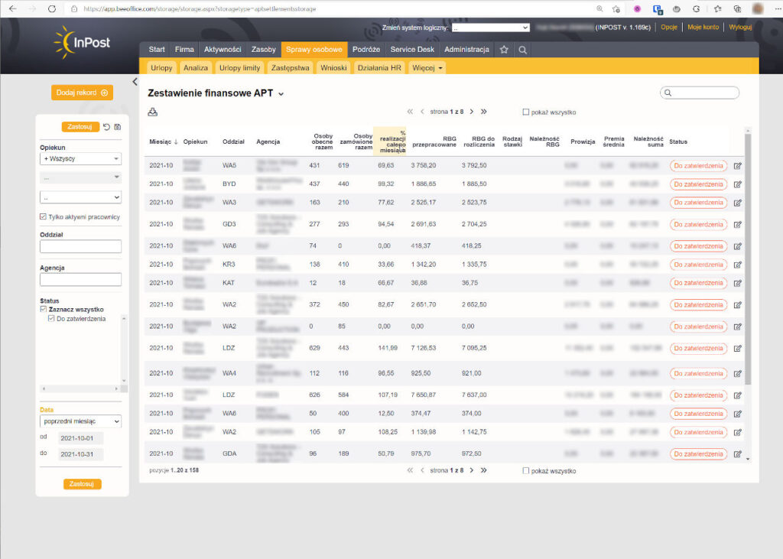Click into the Agencja filter input field

80,280
